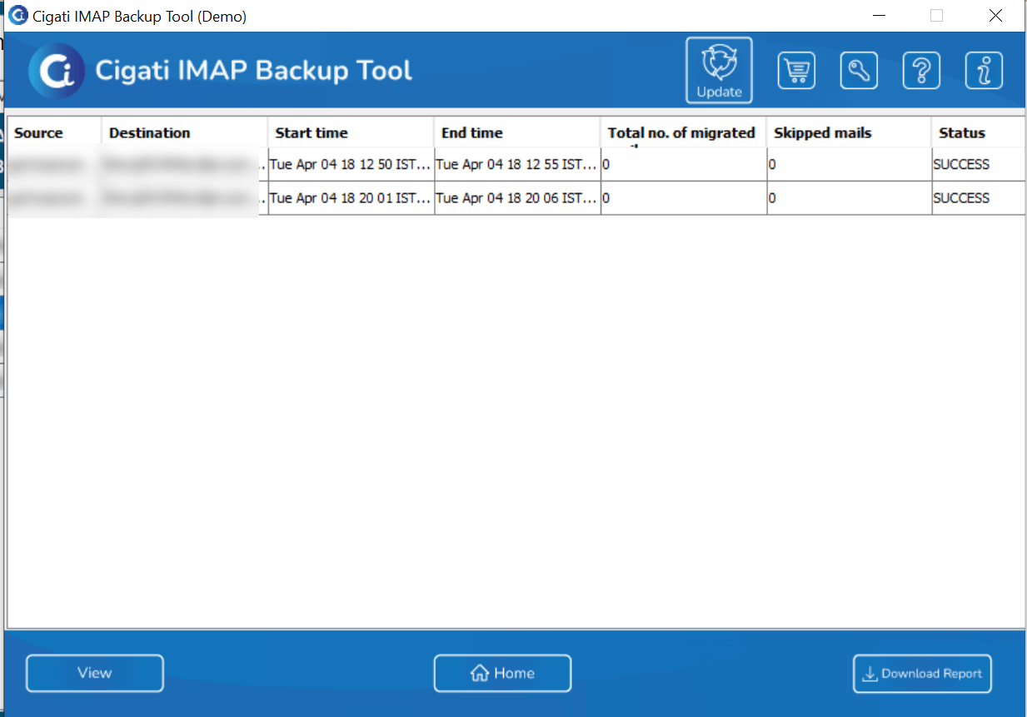The height and width of the screenshot is (717, 1027).
Task: Click the Update icon button
Action: coord(719,71)
